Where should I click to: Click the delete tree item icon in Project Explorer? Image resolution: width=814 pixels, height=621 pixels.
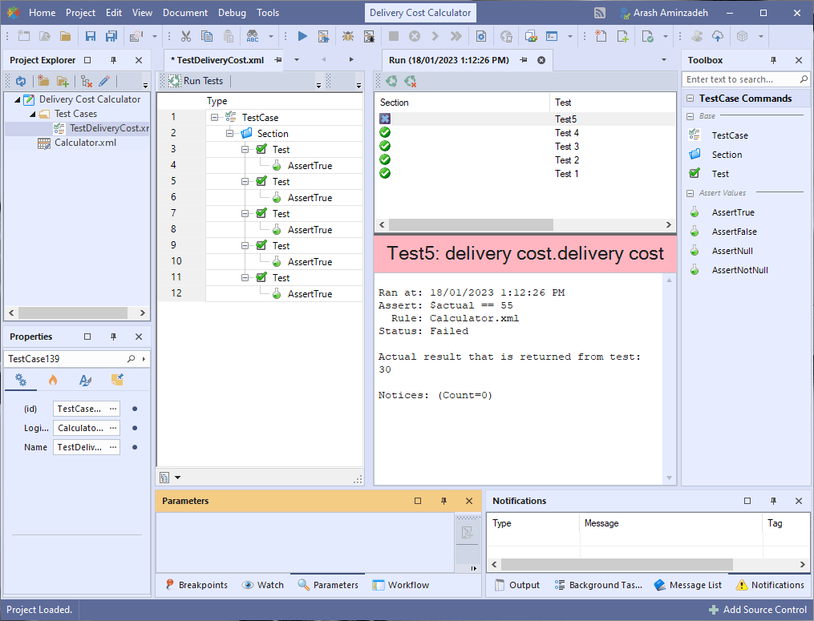point(86,81)
